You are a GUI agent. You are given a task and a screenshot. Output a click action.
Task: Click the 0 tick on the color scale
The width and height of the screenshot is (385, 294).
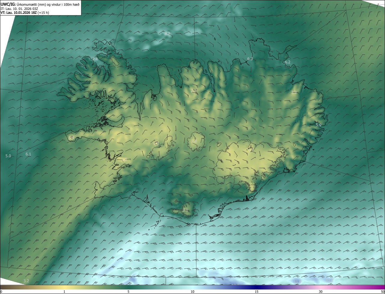click(x=1, y=292)
